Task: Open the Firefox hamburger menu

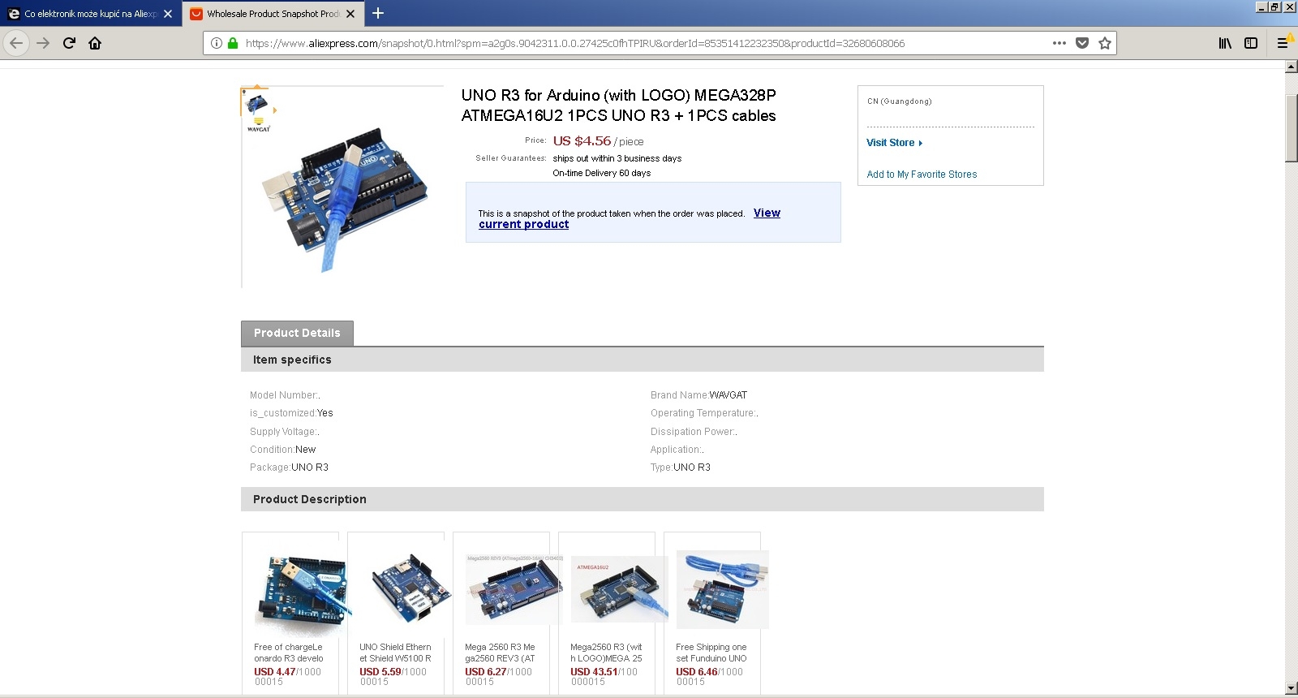Action: [1283, 43]
